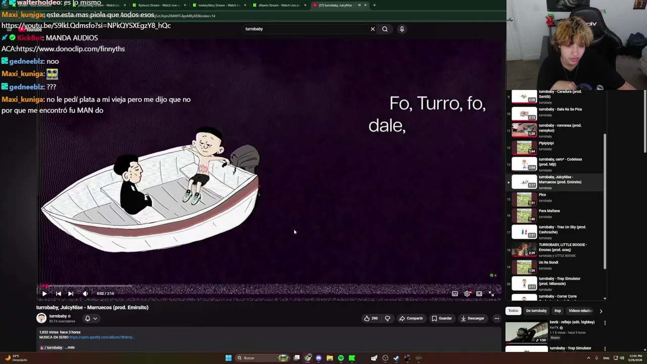The height and width of the screenshot is (364, 647).
Task: Click the Descargar download button
Action: point(473,318)
